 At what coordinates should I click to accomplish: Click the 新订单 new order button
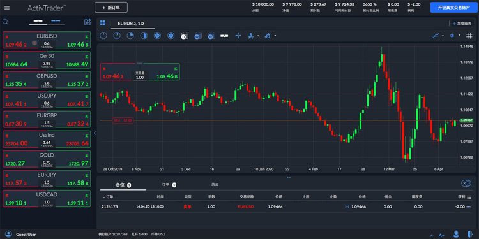coord(111,8)
